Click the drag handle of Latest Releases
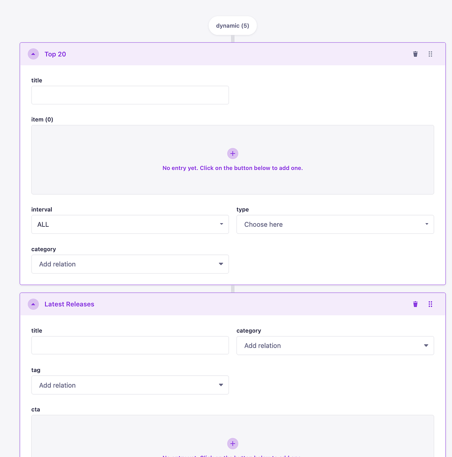Screen dimensions: 452x457 tap(430, 304)
